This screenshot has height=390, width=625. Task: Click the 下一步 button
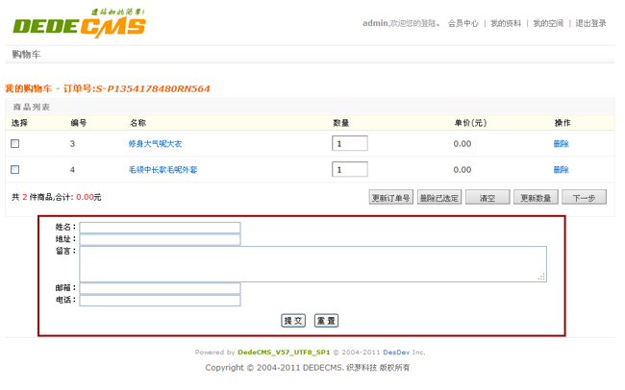(x=584, y=198)
